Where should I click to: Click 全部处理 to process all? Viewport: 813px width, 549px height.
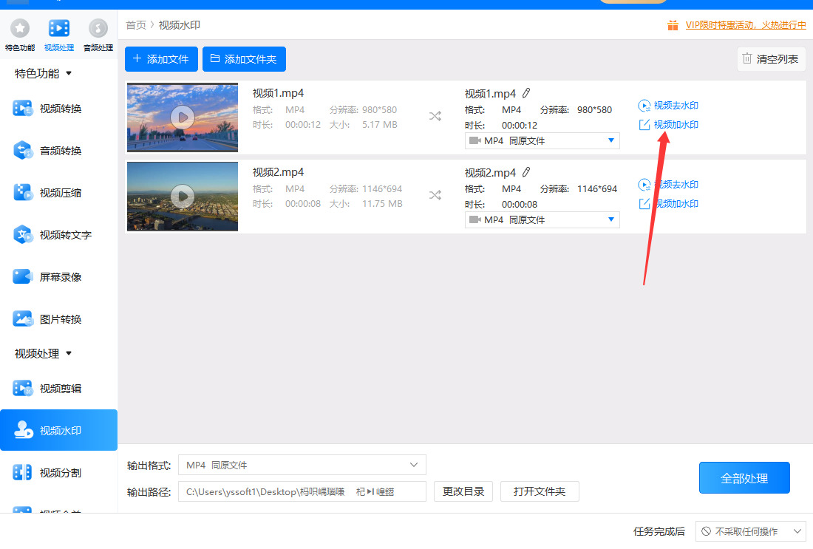click(744, 478)
